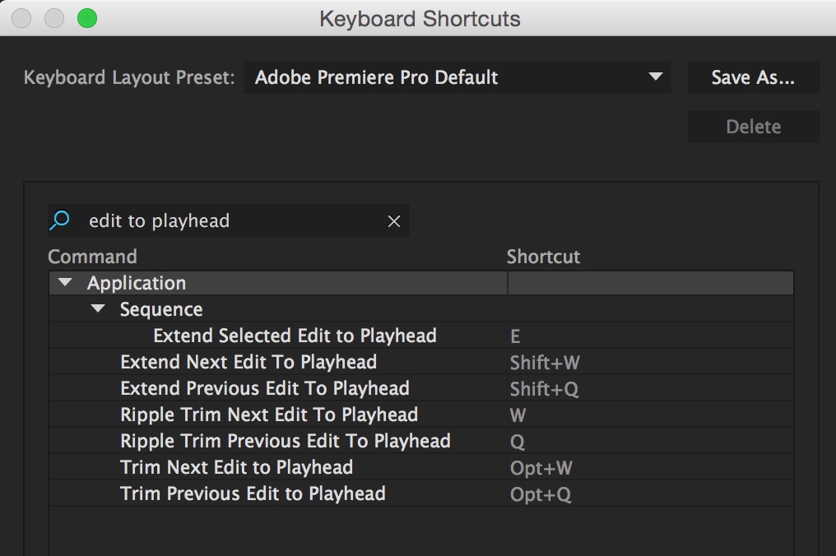This screenshot has height=556, width=836.
Task: Click the Shift+Q shortcut cell
Action: pyautogui.click(x=651, y=388)
